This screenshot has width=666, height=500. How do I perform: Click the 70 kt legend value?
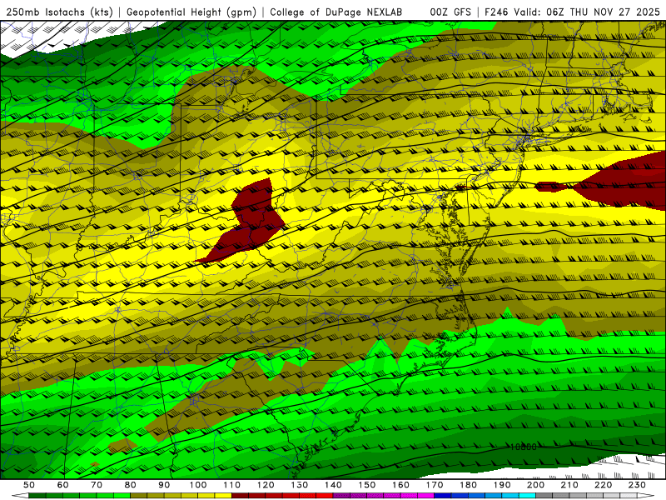coord(97,485)
